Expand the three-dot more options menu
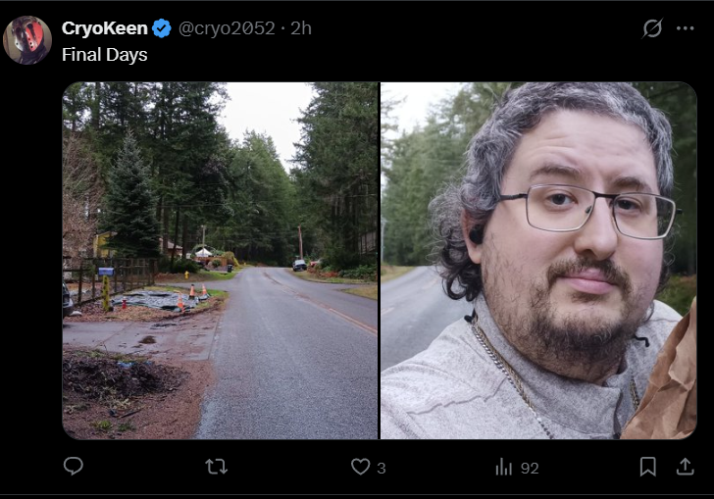This screenshot has height=499, width=714. (685, 28)
